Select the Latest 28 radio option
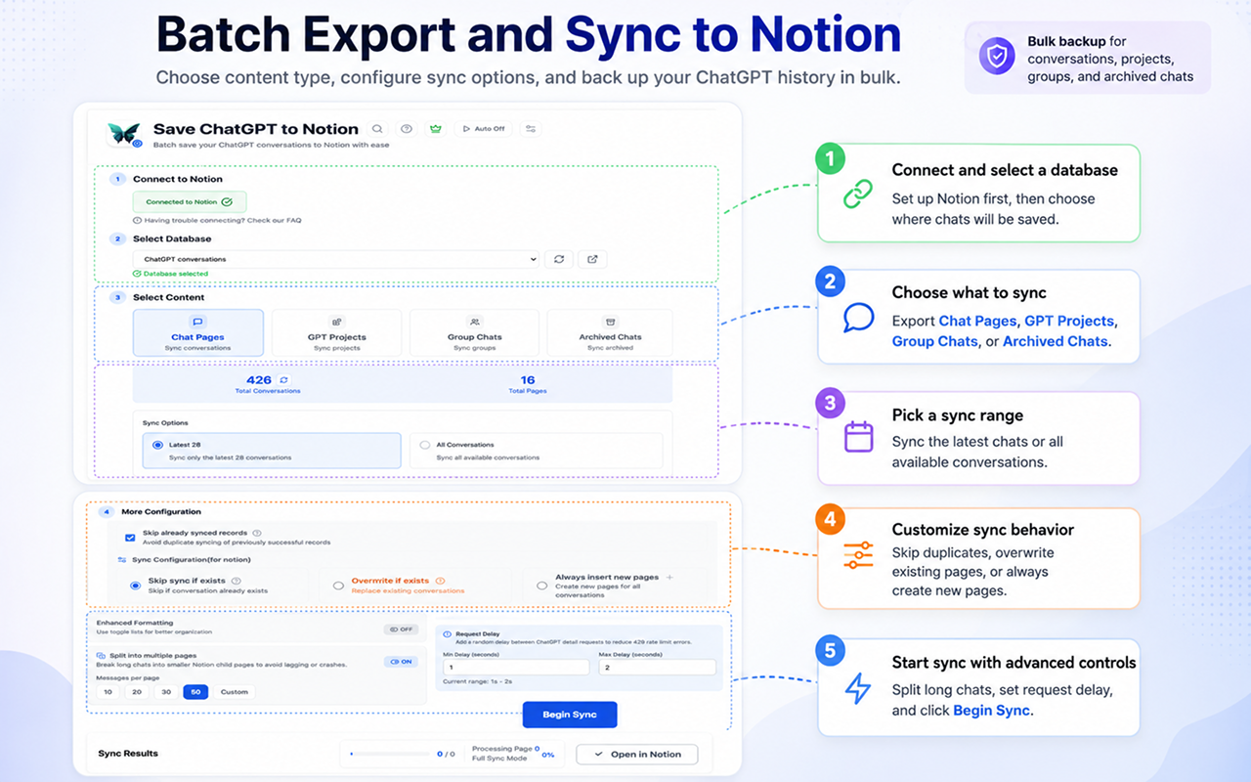 tap(157, 445)
